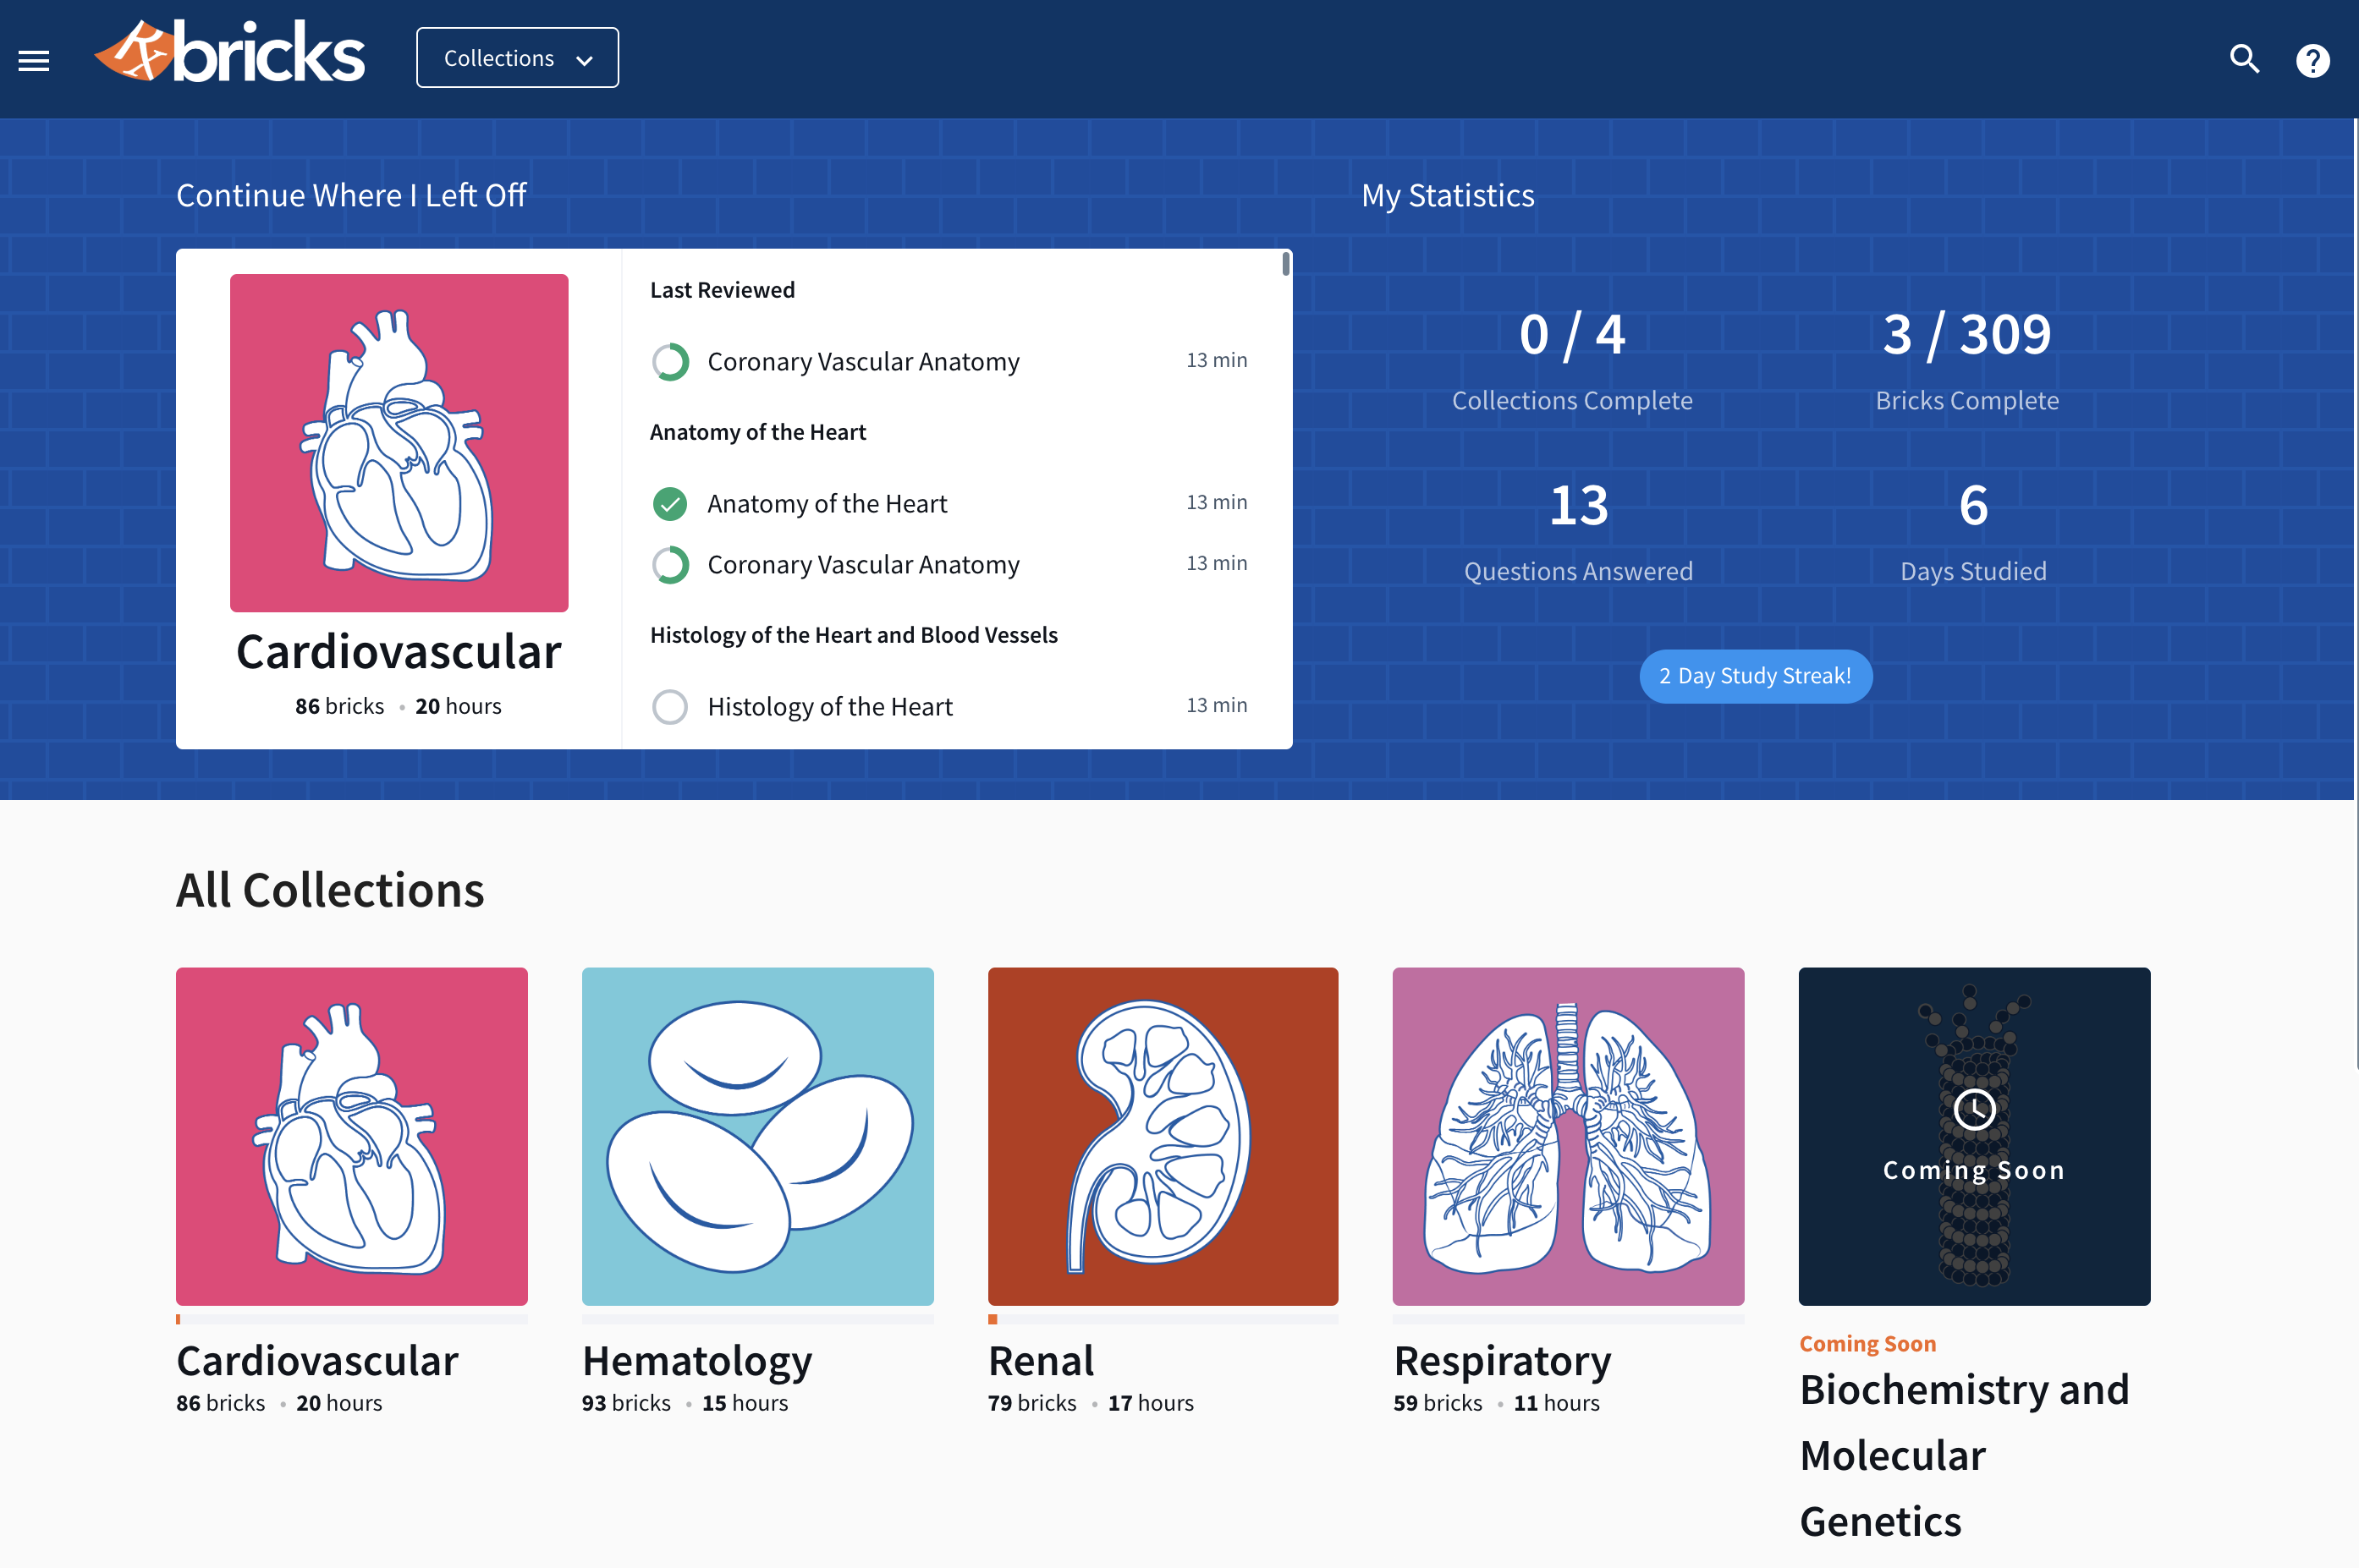
Task: Click the bricks logo
Action: (230, 52)
